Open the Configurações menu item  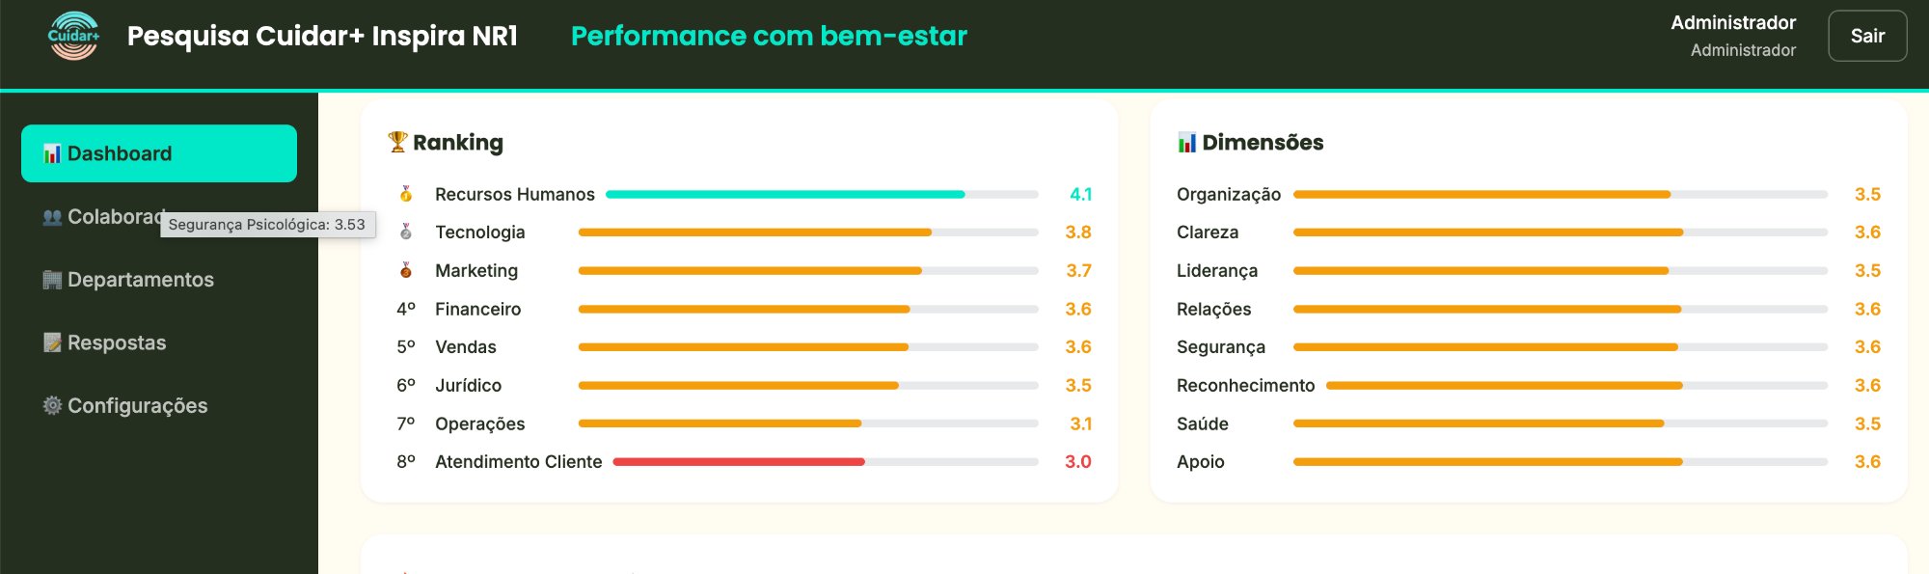(137, 405)
